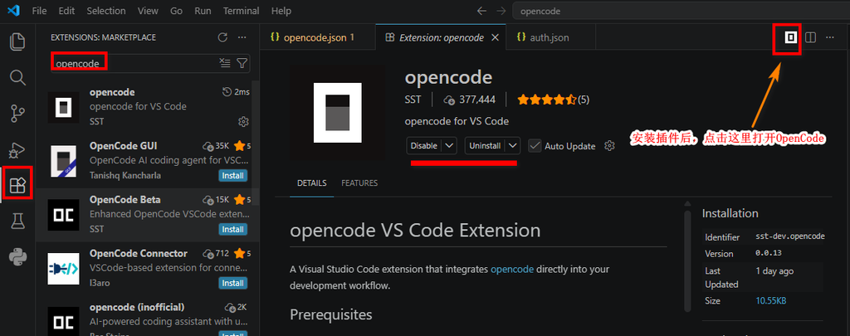Refresh the extensions marketplace list
850x336 pixels.
[x=222, y=37]
